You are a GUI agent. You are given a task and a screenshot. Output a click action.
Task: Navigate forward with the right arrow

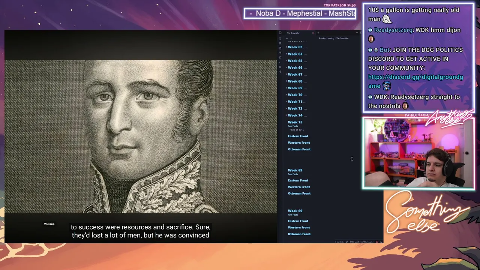(291, 38)
